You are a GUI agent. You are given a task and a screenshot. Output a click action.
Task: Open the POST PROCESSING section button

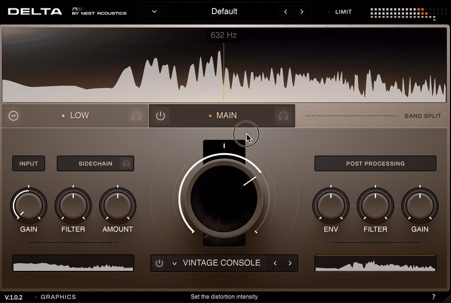point(375,163)
